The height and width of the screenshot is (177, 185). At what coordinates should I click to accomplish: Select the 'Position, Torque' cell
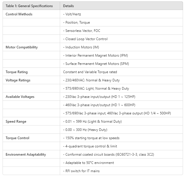pyautogui.click(x=76, y=22)
